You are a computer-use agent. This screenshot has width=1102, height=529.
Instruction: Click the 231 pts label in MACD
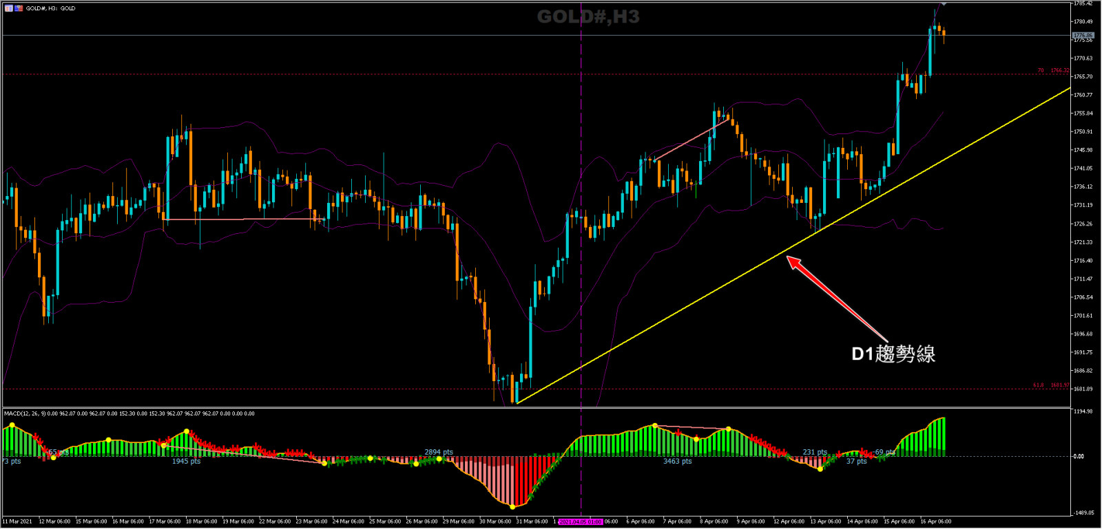[815, 452]
